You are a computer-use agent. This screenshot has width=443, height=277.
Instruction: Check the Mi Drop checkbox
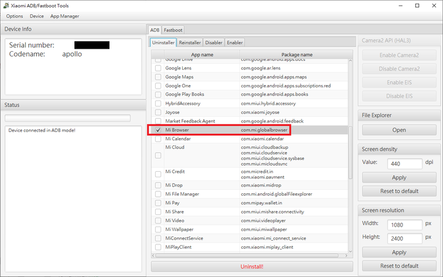158,185
